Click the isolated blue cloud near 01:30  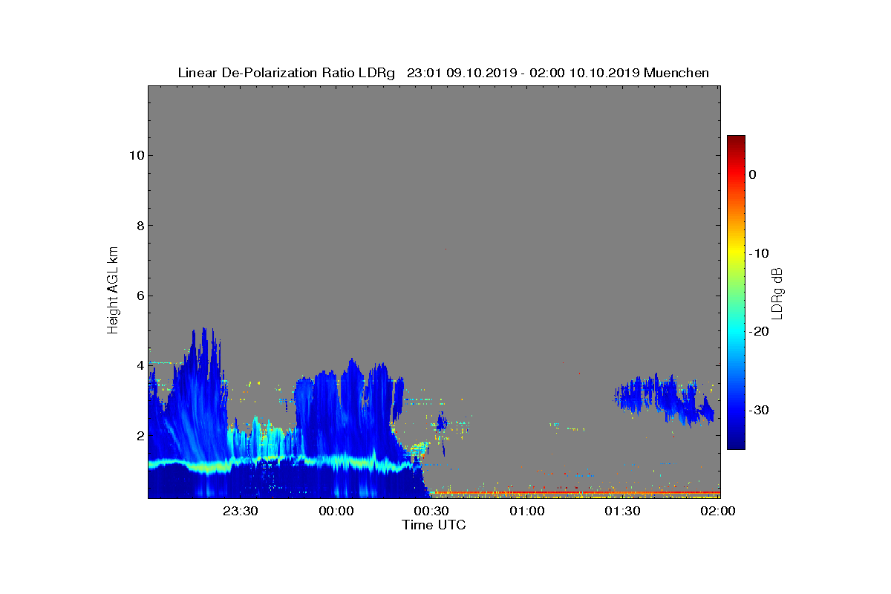[663, 399]
